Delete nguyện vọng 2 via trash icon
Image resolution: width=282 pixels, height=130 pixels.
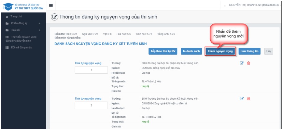(249, 99)
